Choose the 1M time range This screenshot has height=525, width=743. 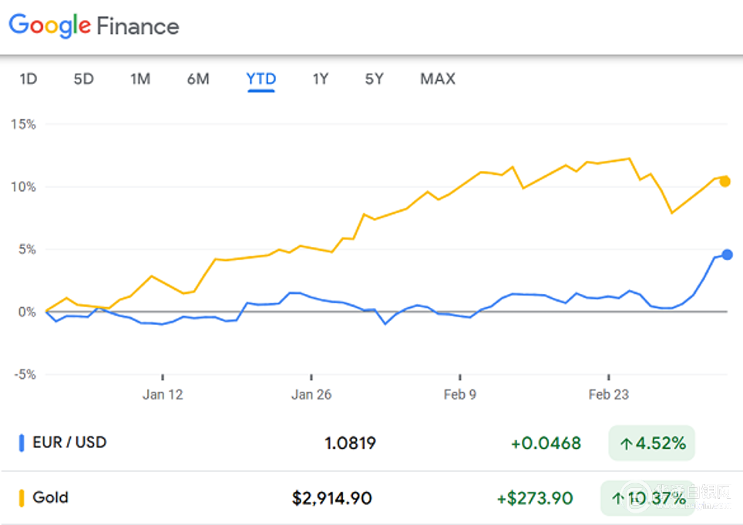(141, 79)
